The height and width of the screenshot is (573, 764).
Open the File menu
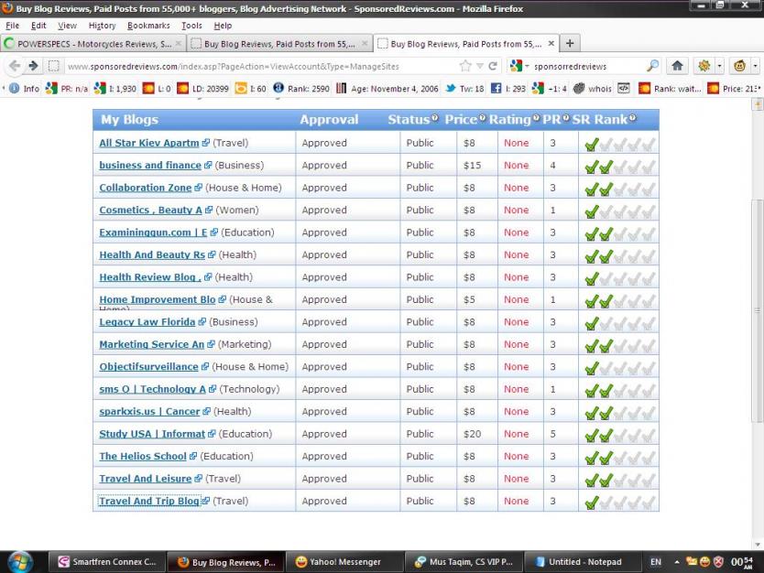tap(12, 26)
